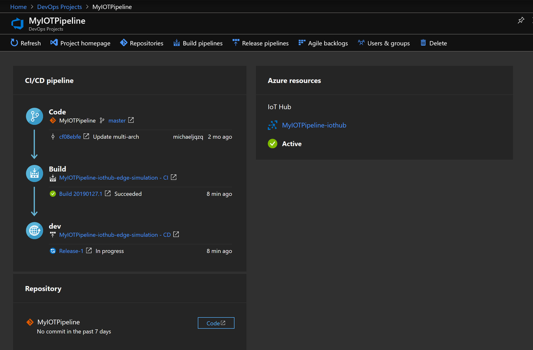The height and width of the screenshot is (350, 533).
Task: Click the 'Azure resources' heading
Action: tap(295, 81)
